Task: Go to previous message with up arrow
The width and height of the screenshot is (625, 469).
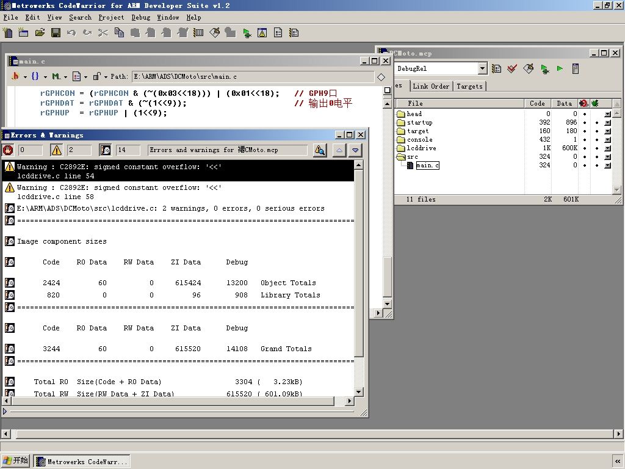Action: [339, 150]
